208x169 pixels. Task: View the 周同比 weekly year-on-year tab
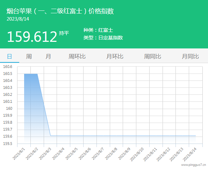(152, 56)
